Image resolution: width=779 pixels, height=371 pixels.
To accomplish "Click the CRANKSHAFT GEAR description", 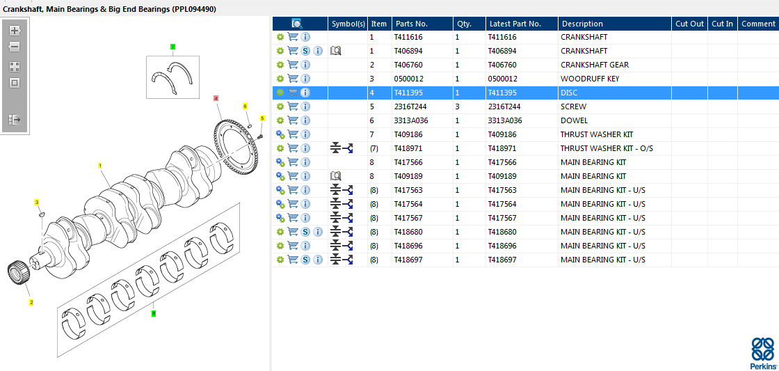I will click(x=595, y=65).
